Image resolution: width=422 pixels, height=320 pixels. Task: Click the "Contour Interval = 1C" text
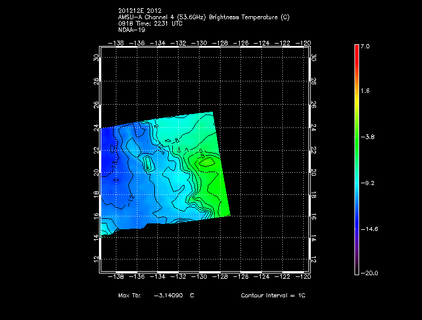[x=273, y=296]
